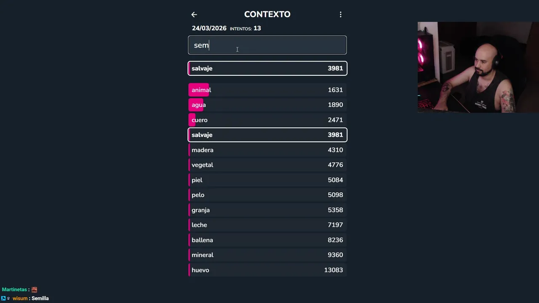This screenshot has height=303, width=539.
Task: Select the highlighted salvaje result at top
Action: tap(267, 68)
